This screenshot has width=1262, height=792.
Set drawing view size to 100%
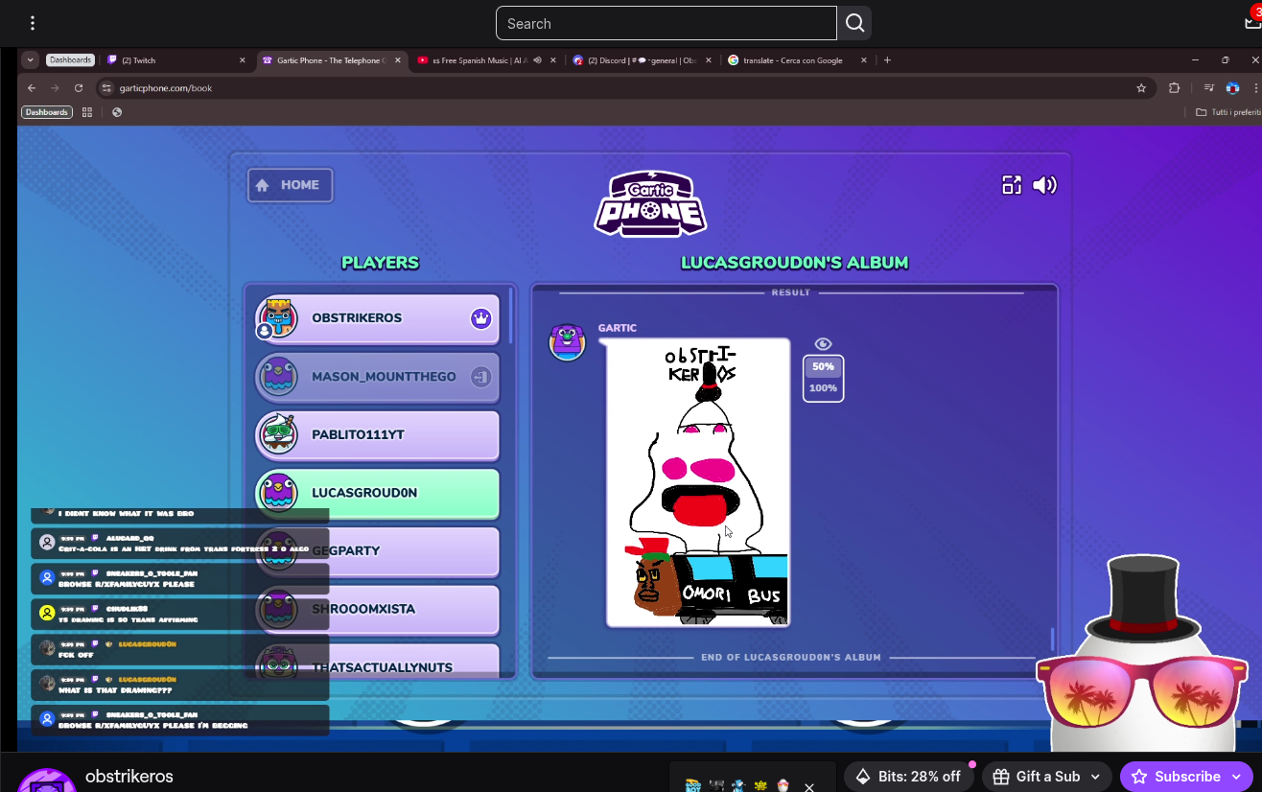coord(823,388)
